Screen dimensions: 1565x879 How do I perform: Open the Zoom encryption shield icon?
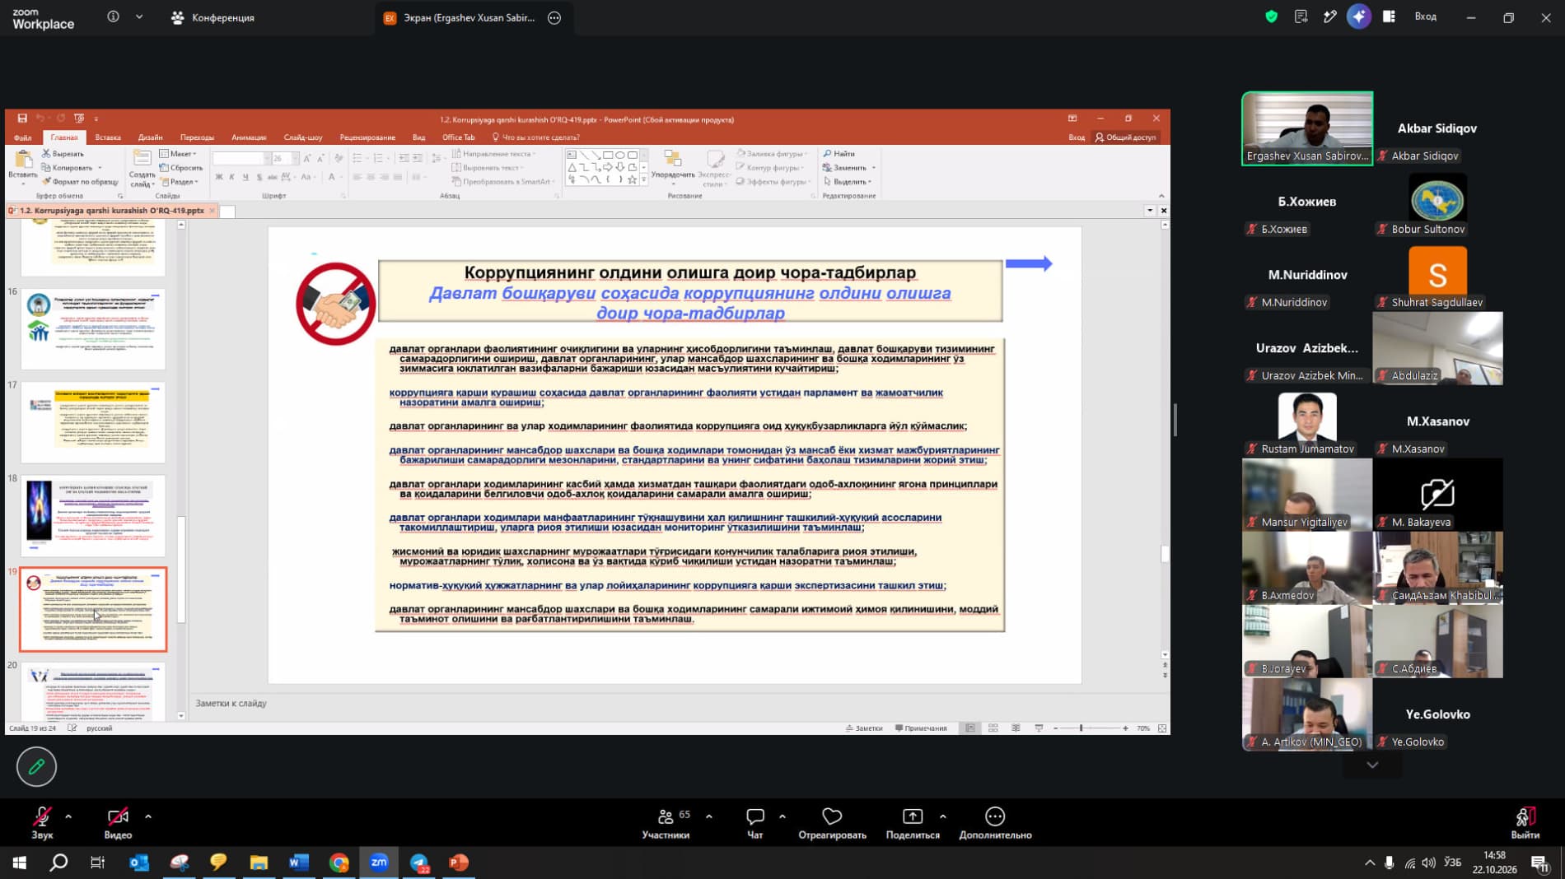[x=1272, y=16]
